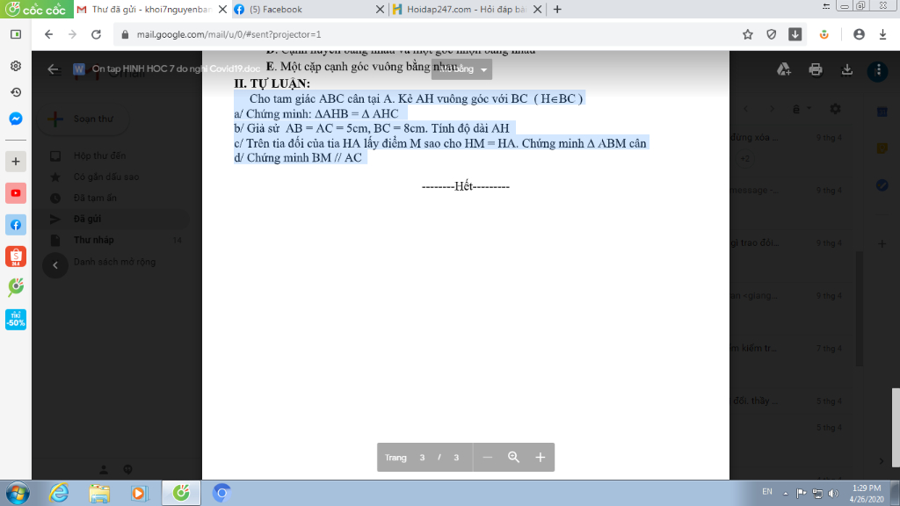
Task: Download the previewed document
Action: (846, 69)
